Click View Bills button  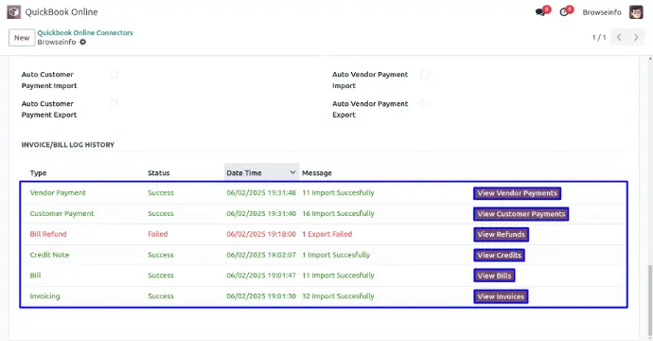[x=494, y=276]
